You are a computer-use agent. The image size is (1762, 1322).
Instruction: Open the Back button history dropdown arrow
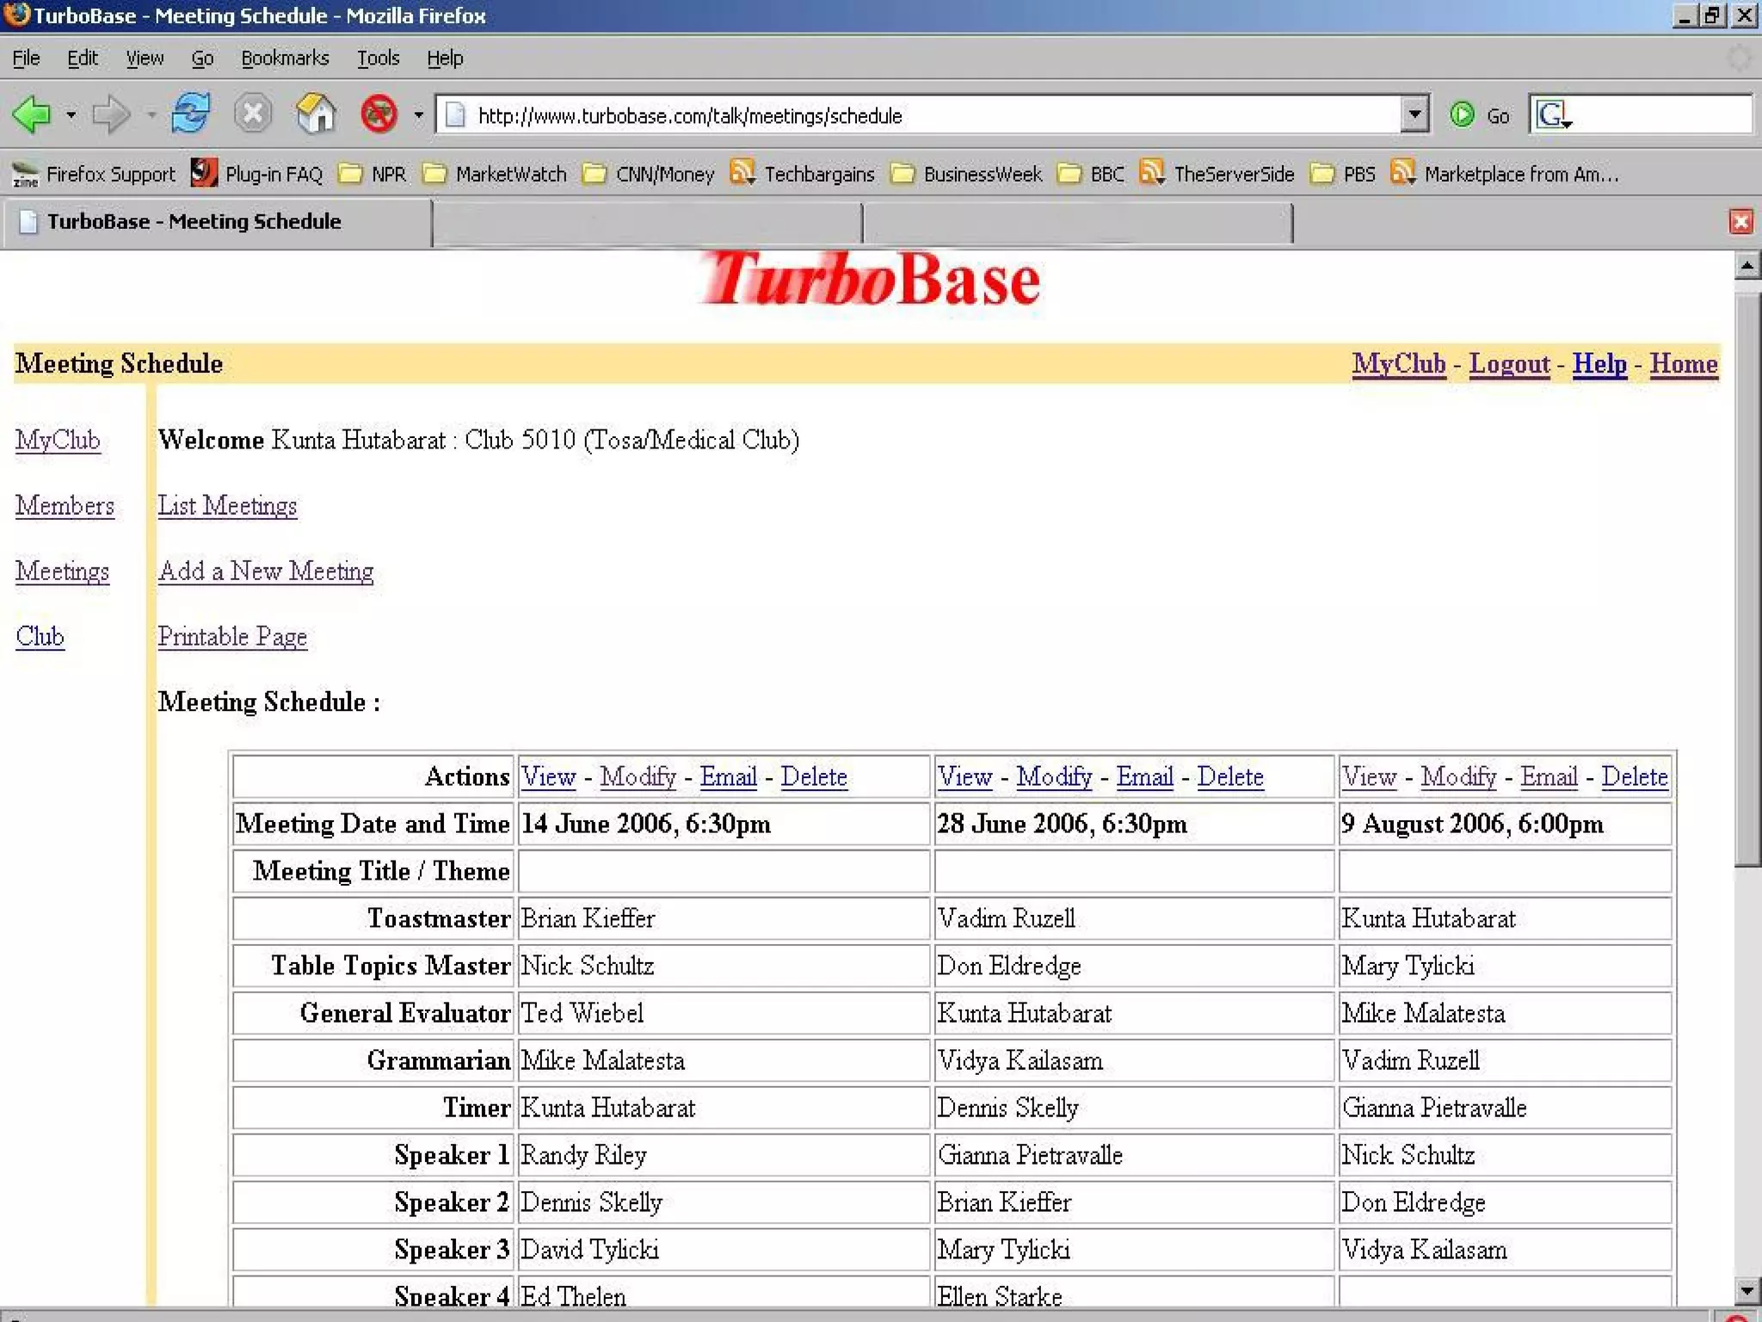71,115
